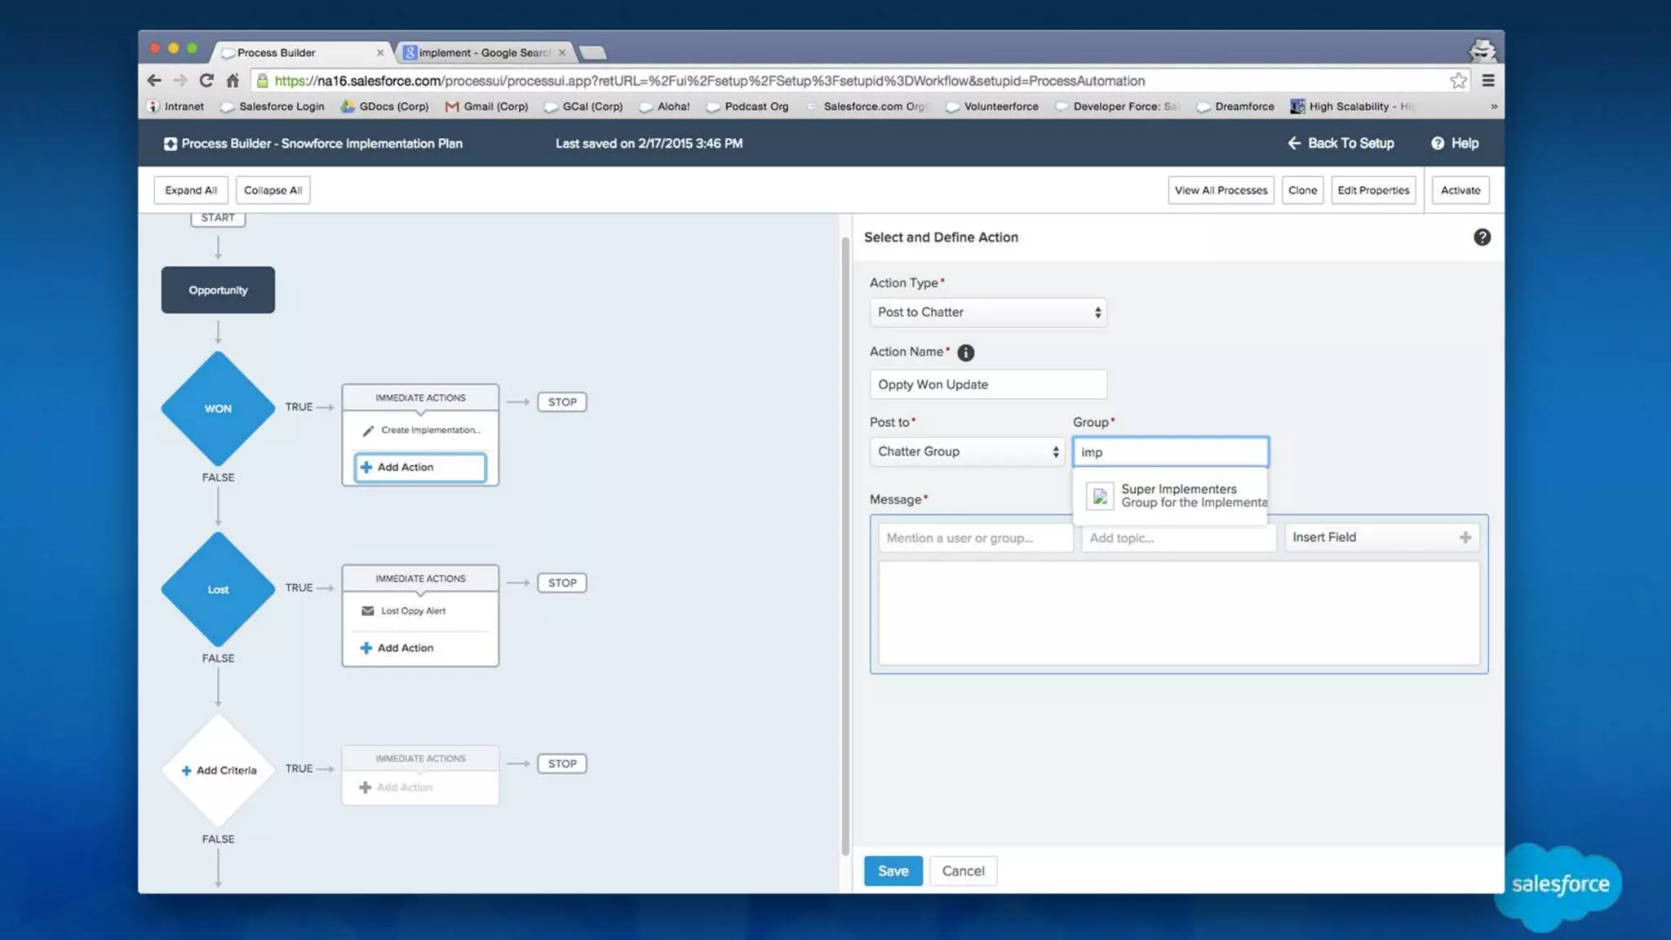Image resolution: width=1671 pixels, height=940 pixels.
Task: Click the Add Criteria diamond node
Action: [x=218, y=770]
